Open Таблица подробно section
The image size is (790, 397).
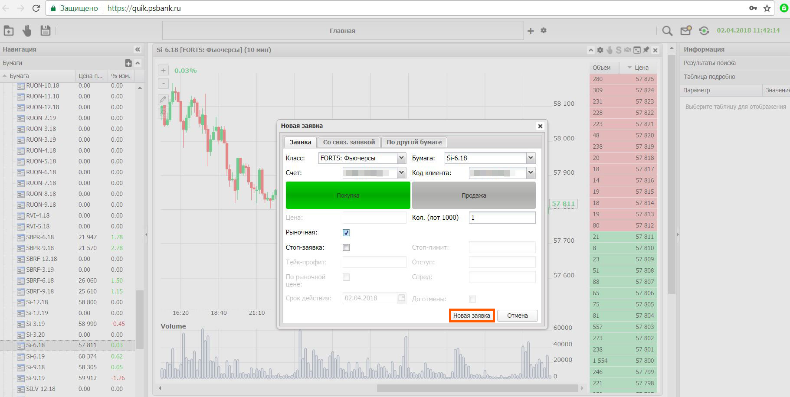(735, 77)
